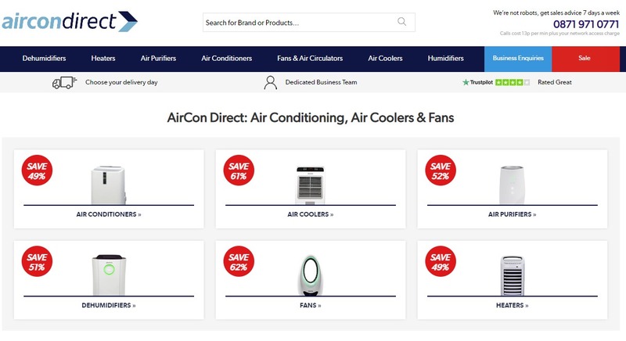Click the 0871 971 0771 phone number
The width and height of the screenshot is (626, 341).
pyautogui.click(x=586, y=24)
